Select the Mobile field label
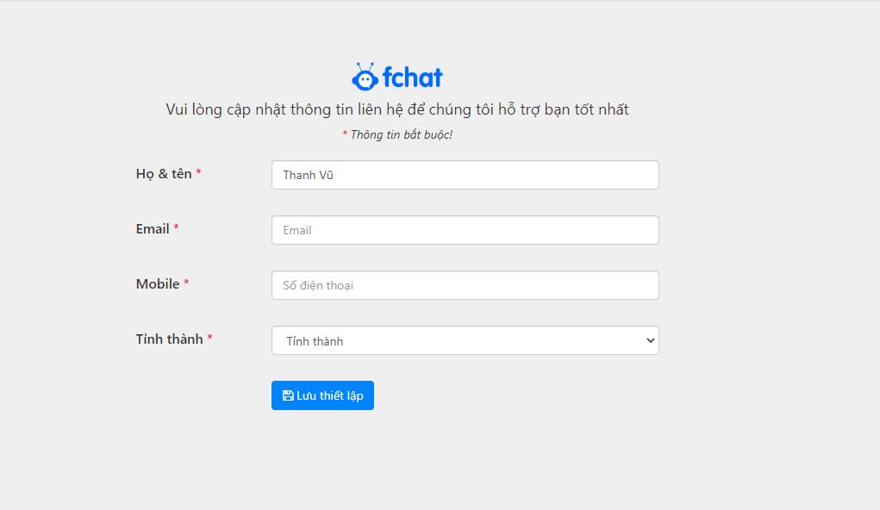Image resolution: width=880 pixels, height=510 pixels. [158, 283]
